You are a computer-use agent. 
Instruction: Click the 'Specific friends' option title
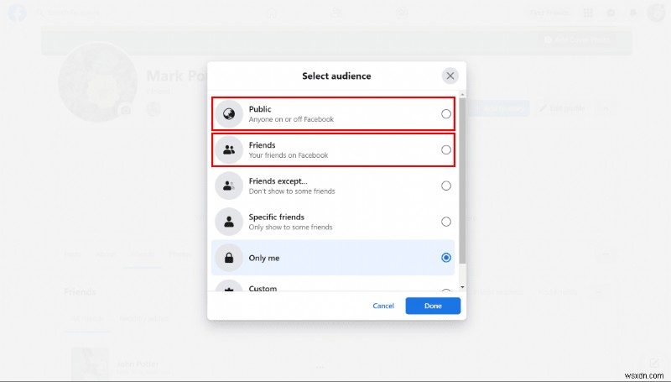click(277, 217)
